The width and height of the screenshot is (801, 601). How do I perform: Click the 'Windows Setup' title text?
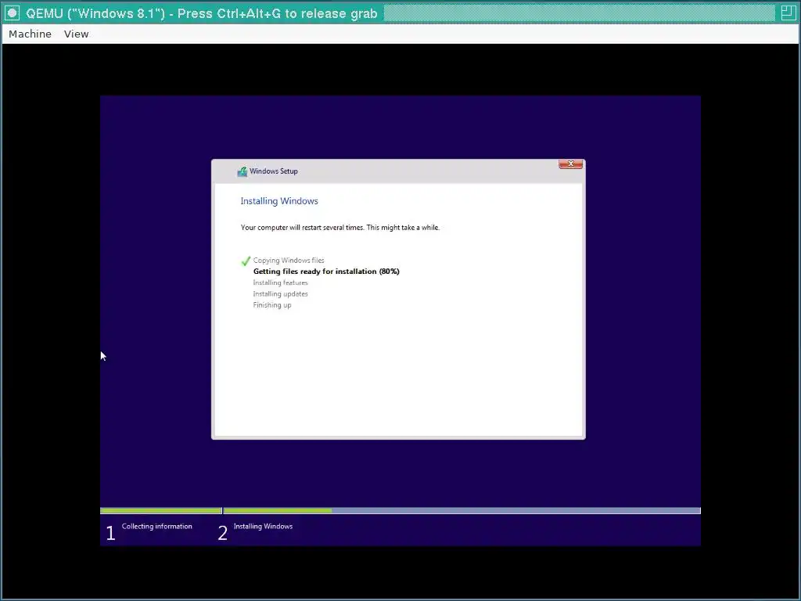point(274,171)
